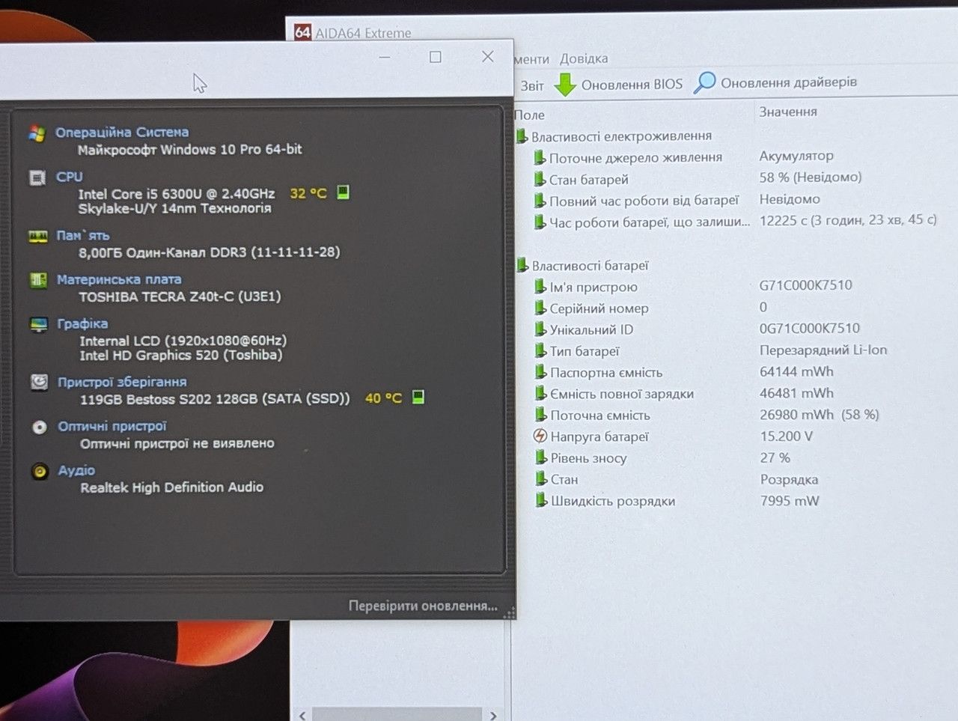The width and height of the screenshot is (958, 721).
Task: Select the 'Властивості батареї' group row
Action: 590,265
